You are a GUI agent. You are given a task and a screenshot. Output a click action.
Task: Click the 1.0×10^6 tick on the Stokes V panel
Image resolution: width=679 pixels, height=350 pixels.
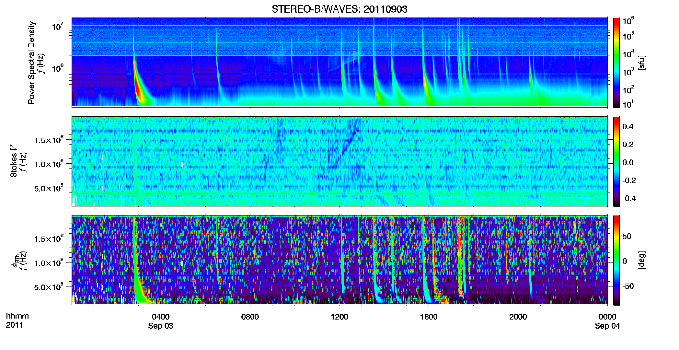click(49, 164)
